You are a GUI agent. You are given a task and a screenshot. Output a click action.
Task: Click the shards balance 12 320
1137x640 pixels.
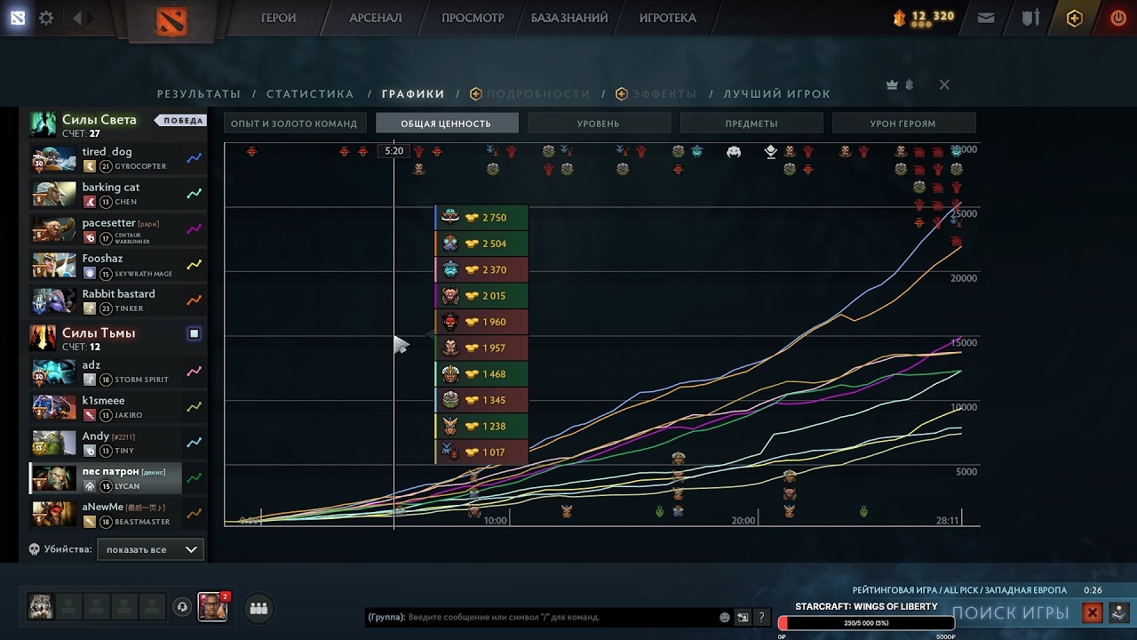933,16
